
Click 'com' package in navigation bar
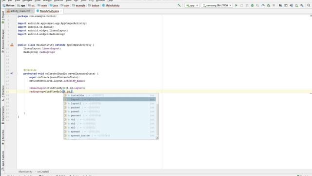click(x=65, y=5)
